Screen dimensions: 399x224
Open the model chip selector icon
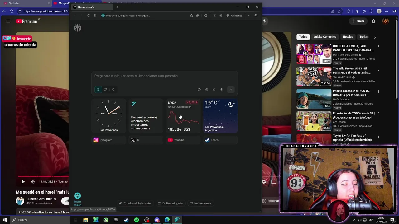click(207, 90)
